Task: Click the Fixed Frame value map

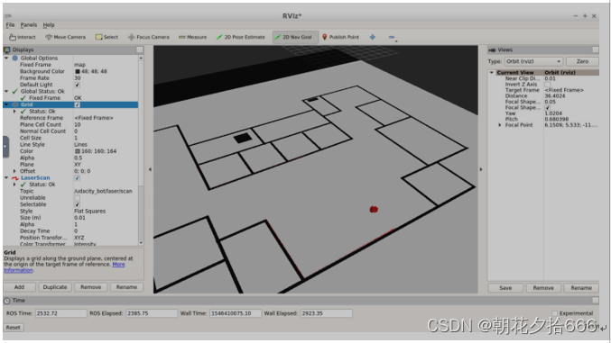Action: tap(80, 65)
